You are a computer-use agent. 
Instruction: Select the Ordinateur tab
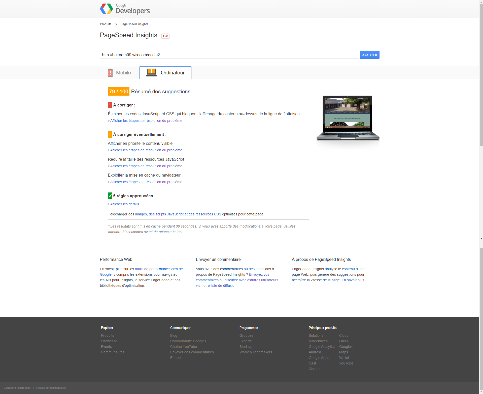165,73
